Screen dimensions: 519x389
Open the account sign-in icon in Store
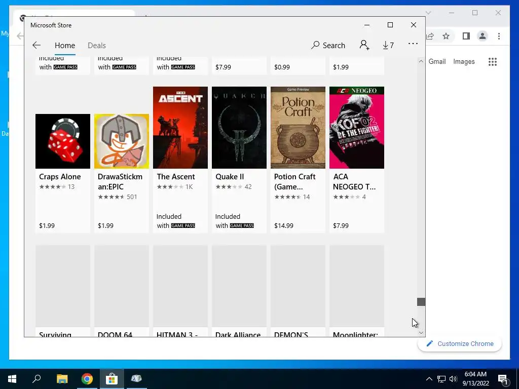(x=364, y=45)
